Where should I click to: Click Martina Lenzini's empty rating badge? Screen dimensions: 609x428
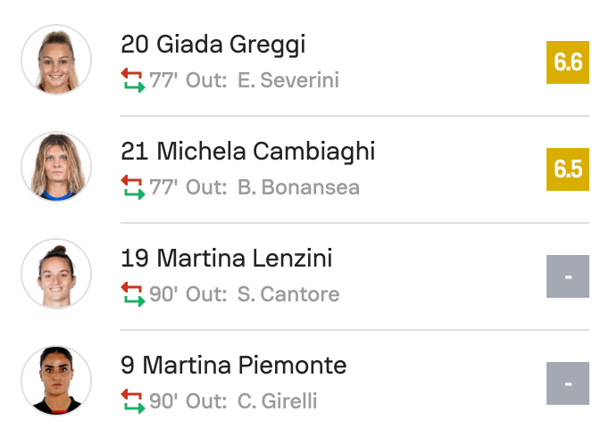point(568,276)
